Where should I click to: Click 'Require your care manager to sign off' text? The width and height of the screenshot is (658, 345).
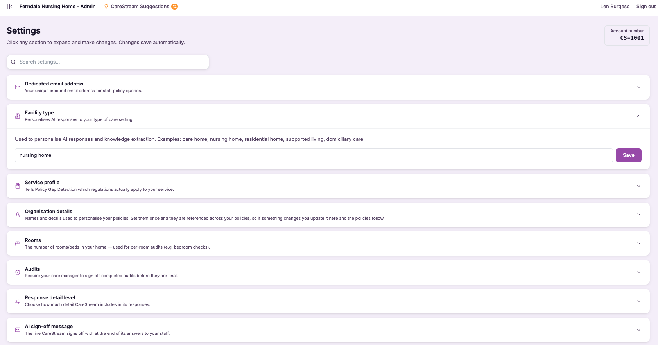[101, 276]
